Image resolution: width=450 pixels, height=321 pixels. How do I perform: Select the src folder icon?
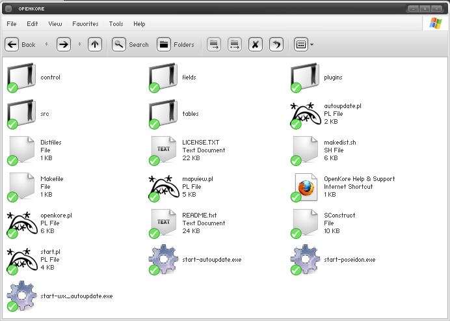(x=21, y=114)
